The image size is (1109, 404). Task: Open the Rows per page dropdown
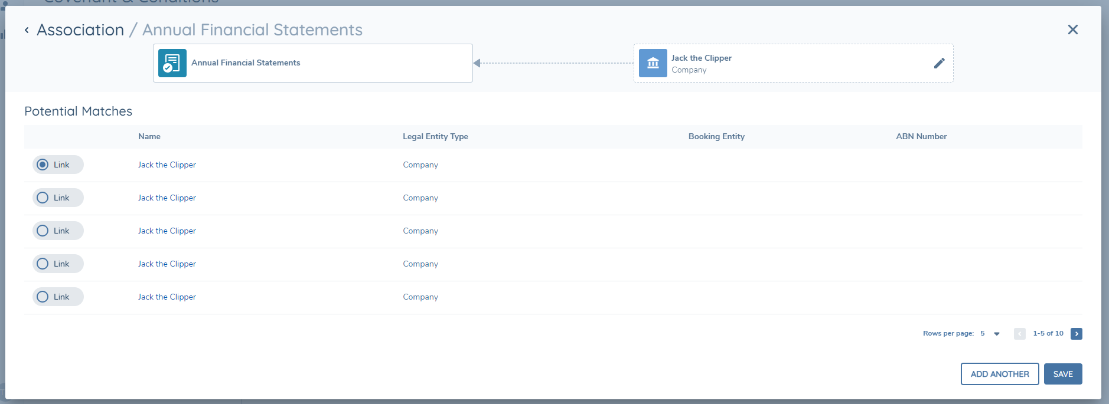click(x=996, y=334)
